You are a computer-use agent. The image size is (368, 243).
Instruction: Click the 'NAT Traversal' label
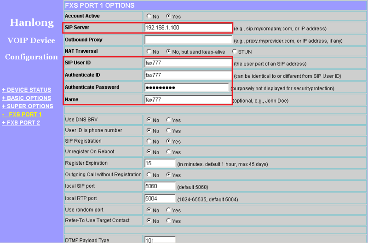point(81,51)
